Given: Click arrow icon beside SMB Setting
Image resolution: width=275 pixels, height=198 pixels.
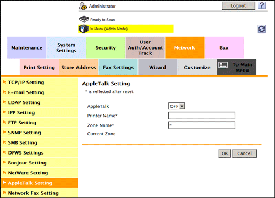Looking at the screenshot, I should [x=4, y=142].
